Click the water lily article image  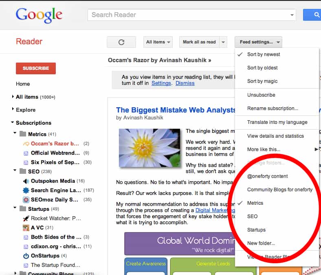150,148
